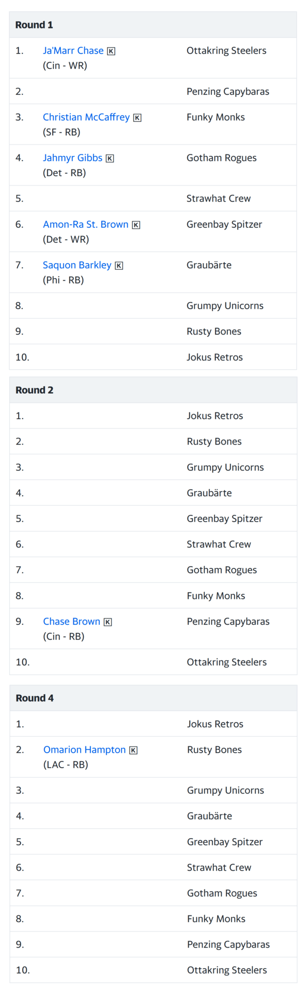Click keeper K icon beside Christian McCaffrey

tap(137, 118)
